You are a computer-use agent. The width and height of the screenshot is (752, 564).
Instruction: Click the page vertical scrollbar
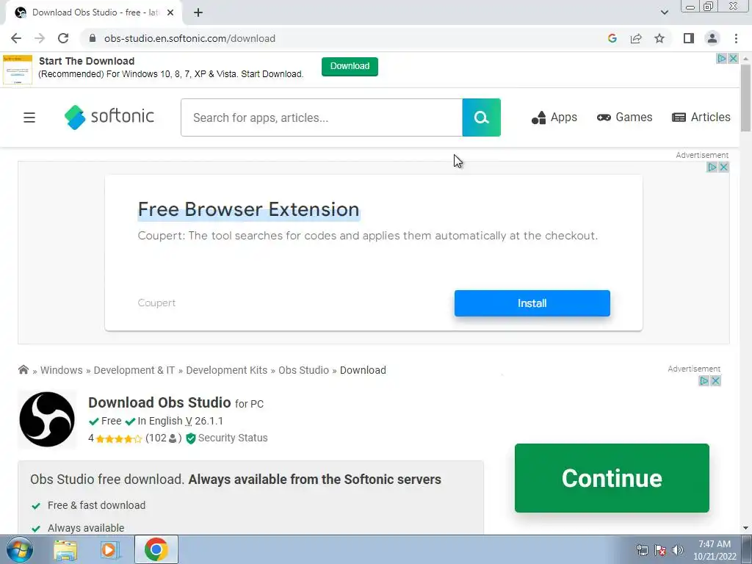point(745,98)
